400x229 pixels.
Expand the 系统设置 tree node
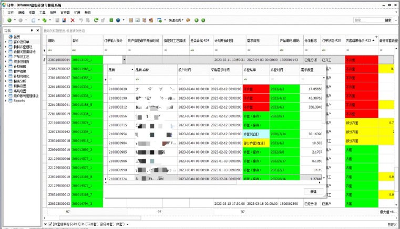click(6, 91)
